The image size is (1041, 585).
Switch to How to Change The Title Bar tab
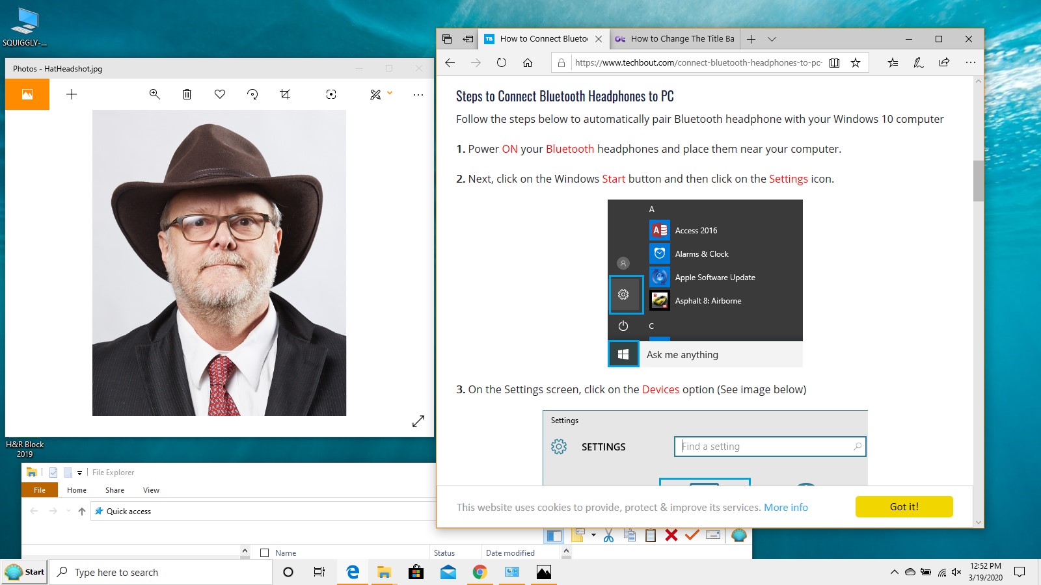pos(675,39)
